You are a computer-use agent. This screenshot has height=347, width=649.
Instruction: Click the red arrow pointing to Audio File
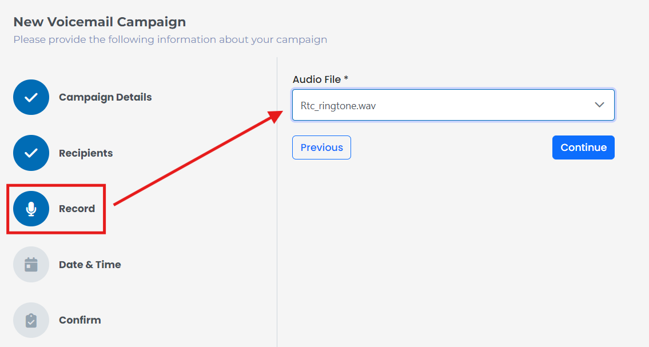(x=198, y=158)
